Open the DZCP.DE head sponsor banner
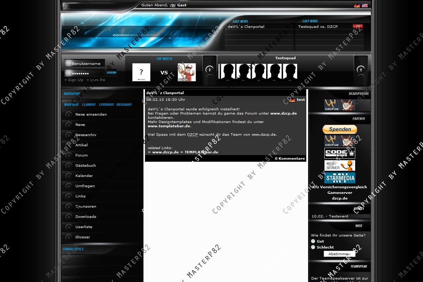This screenshot has width=423, height=282. [x=339, y=105]
